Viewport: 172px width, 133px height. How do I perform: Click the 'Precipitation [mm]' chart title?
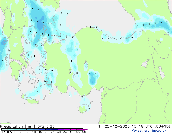click(18, 126)
